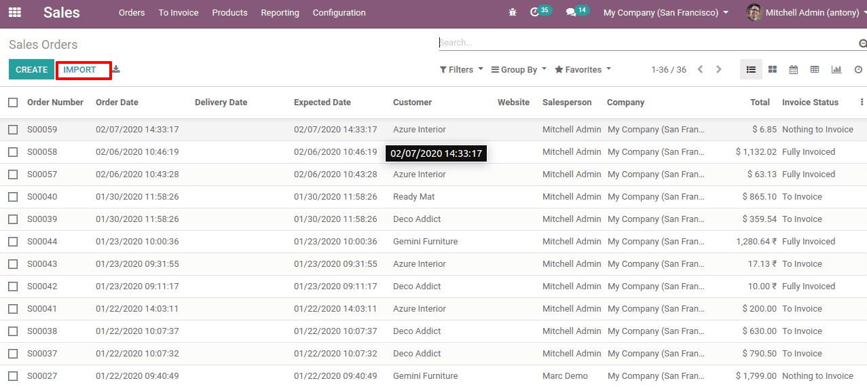Expand the Favorites dropdown
This screenshot has width=867, height=387.
click(x=583, y=69)
